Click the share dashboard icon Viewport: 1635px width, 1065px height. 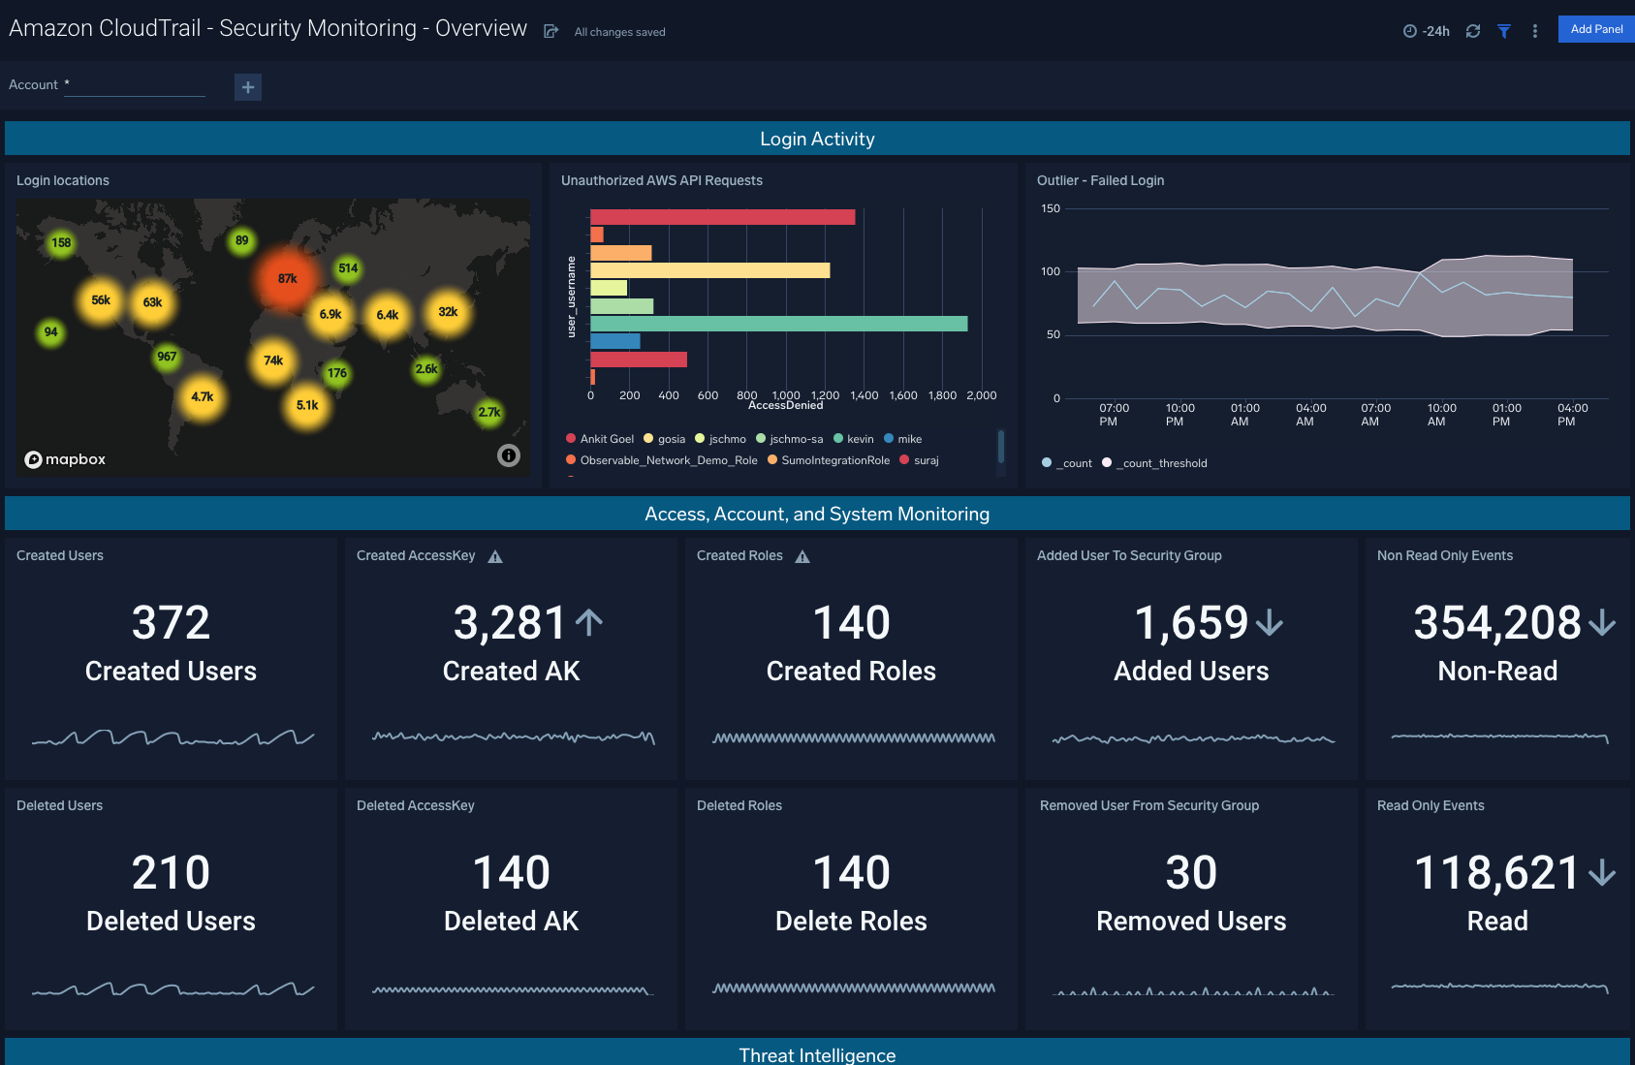[550, 30]
